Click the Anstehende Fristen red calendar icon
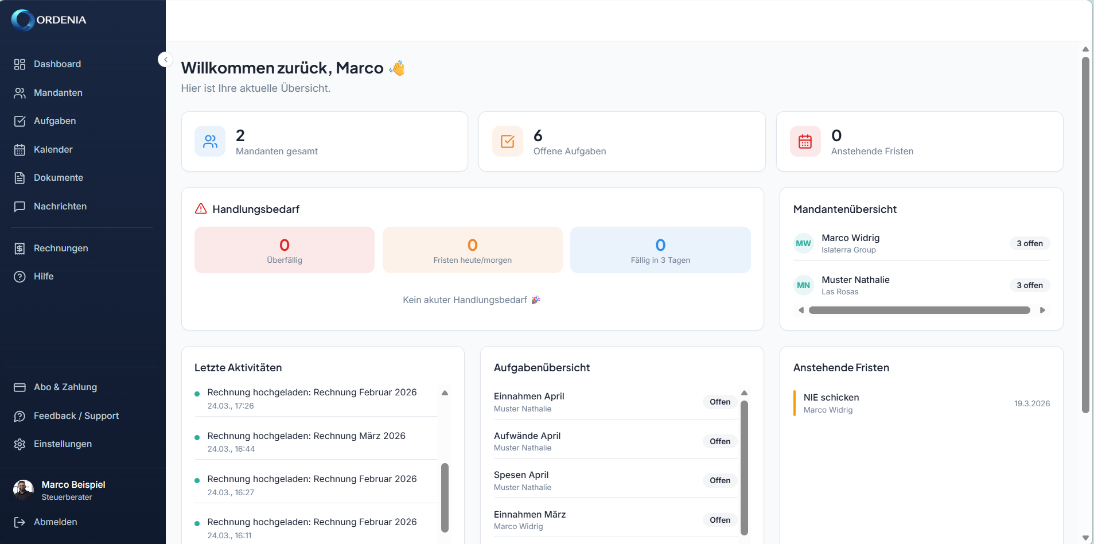Viewport: 1094px width, 544px height. (805, 141)
